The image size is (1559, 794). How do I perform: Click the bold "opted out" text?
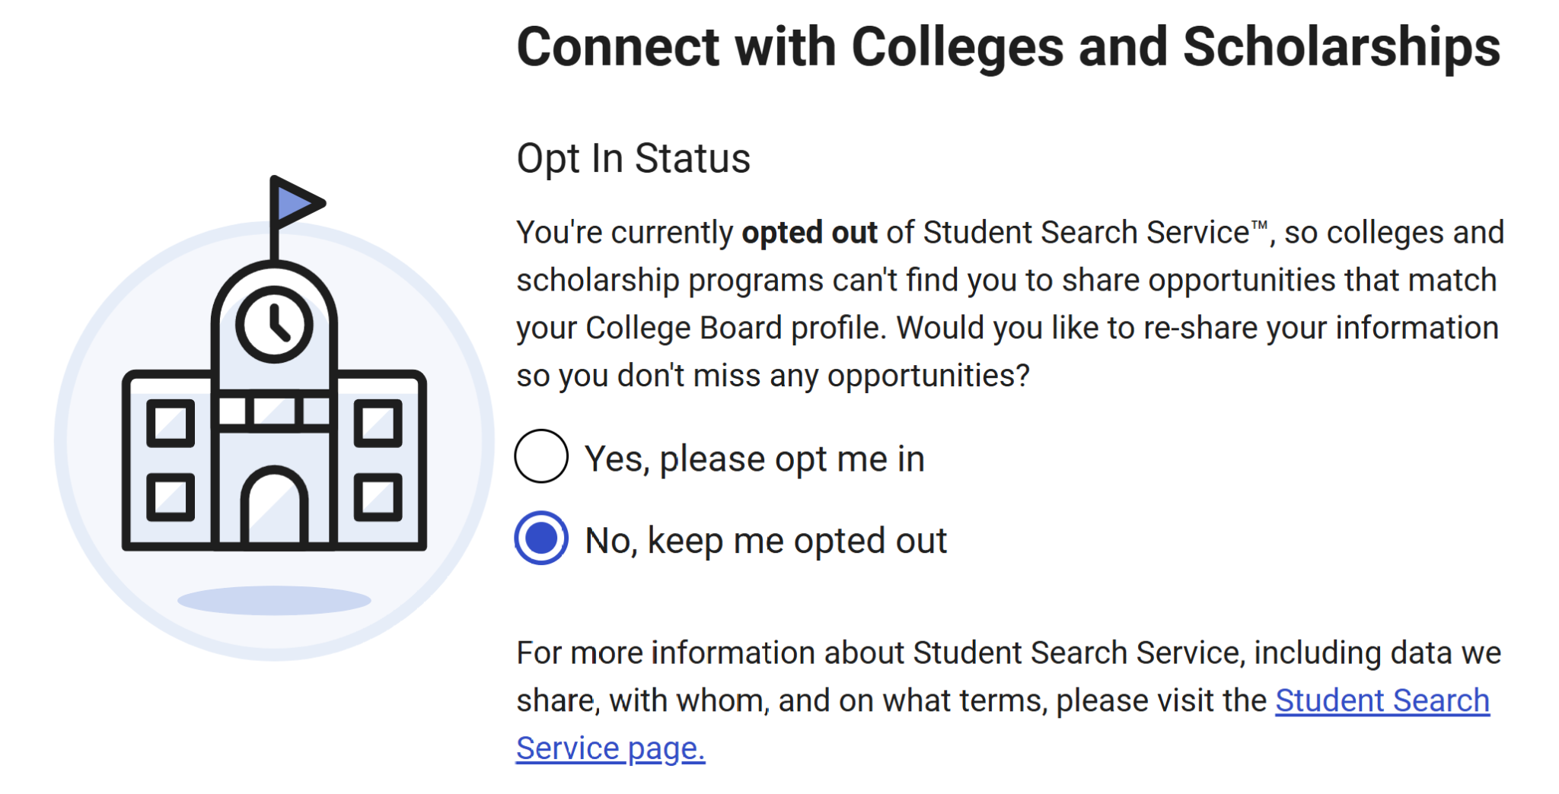click(x=809, y=233)
